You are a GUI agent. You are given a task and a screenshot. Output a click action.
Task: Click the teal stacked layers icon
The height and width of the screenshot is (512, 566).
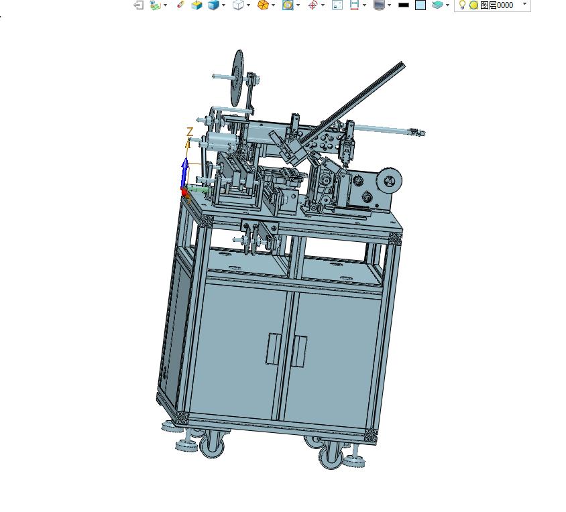[x=437, y=5]
